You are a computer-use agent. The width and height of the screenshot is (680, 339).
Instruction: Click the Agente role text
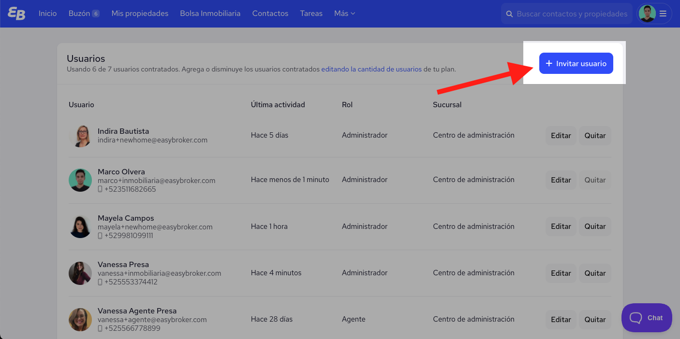(354, 319)
